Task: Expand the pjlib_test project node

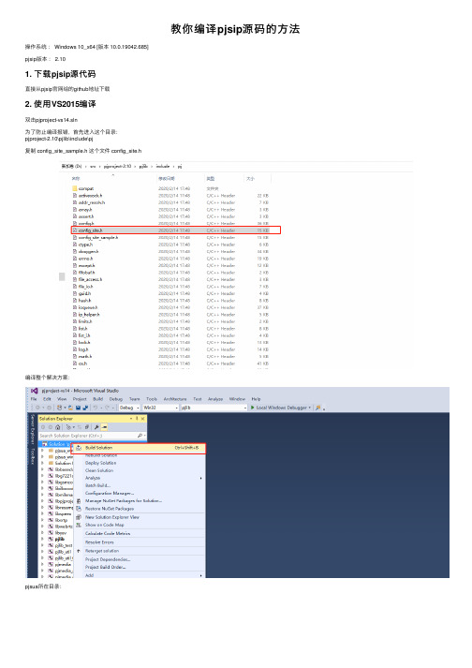Action: [x=42, y=545]
